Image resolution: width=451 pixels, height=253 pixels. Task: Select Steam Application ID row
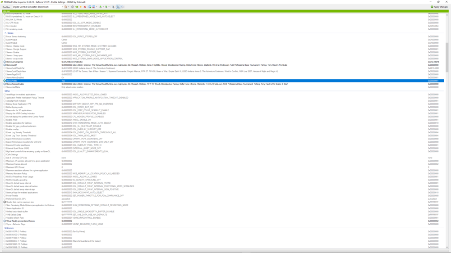tap(223, 208)
